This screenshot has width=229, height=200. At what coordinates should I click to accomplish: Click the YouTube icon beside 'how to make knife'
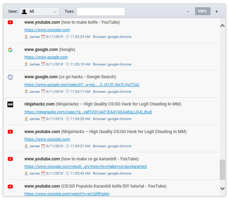coord(10,22)
